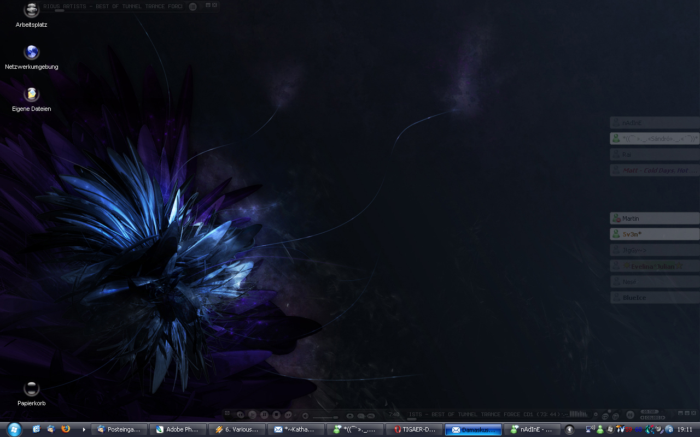This screenshot has width=700, height=437.
Task: Switch to the Damaskus... taskbar window
Action: (474, 429)
